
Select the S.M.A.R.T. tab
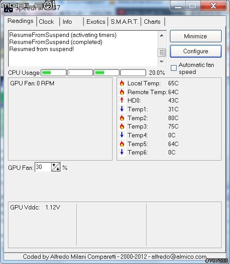coord(124,22)
